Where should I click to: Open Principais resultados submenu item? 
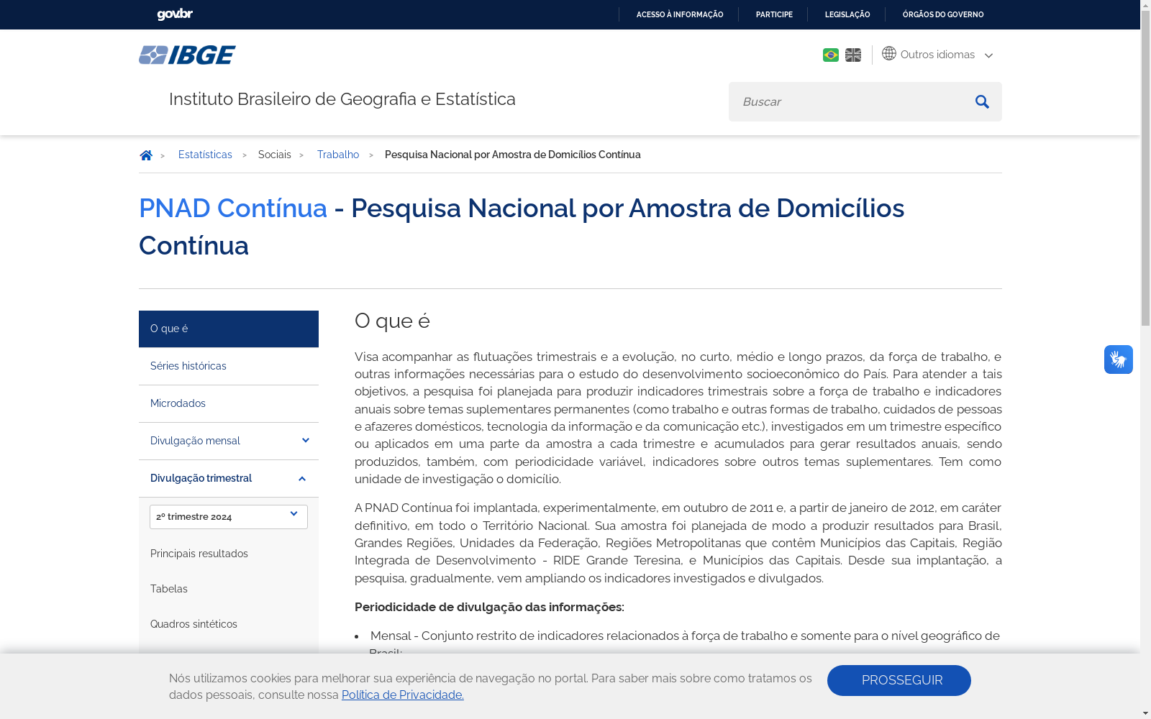pos(199,554)
